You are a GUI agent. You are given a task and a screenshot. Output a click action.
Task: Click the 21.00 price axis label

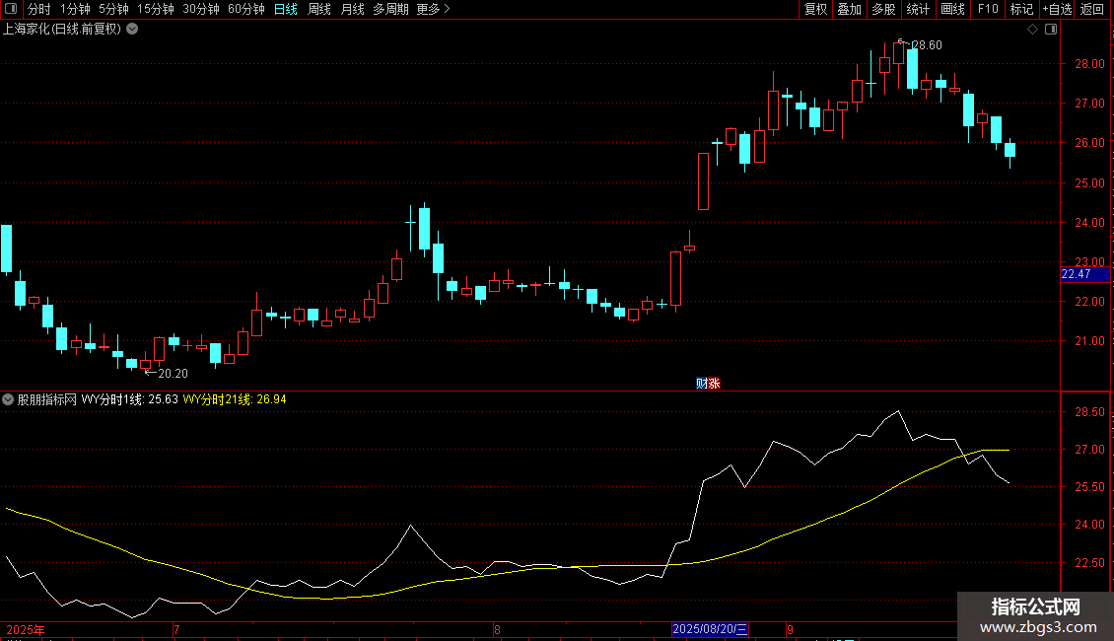pyautogui.click(x=1089, y=341)
